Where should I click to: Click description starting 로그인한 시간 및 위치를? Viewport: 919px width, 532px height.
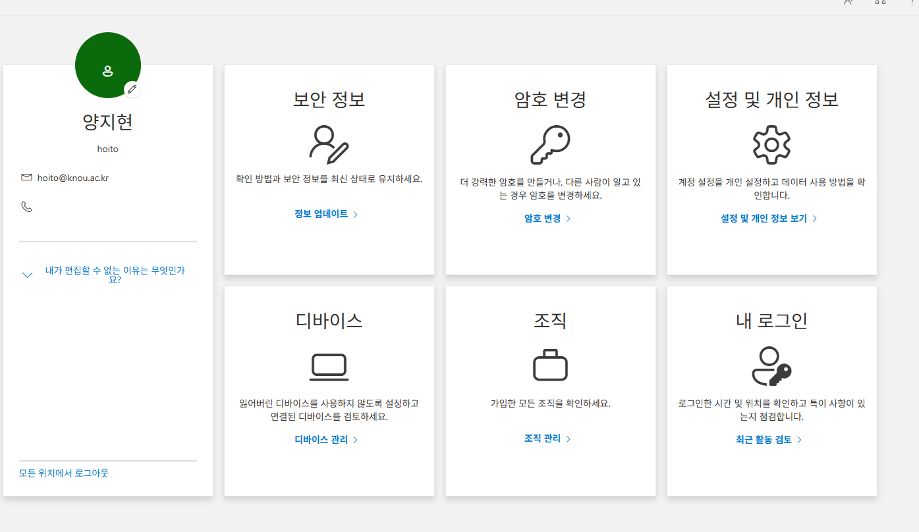[771, 410]
